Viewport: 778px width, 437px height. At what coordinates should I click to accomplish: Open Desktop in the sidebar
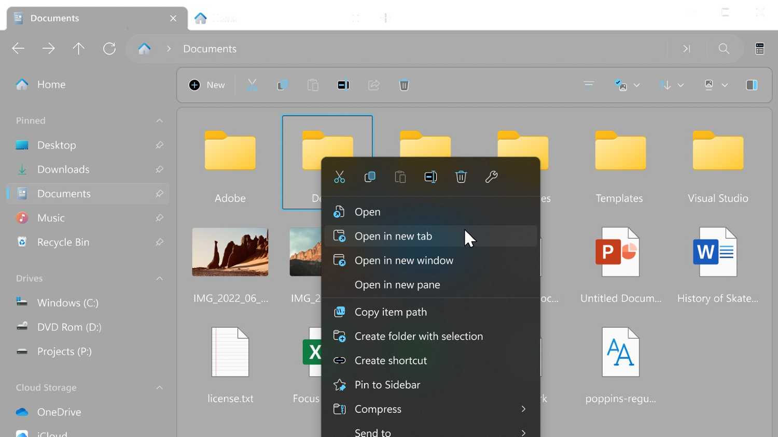[87, 145]
